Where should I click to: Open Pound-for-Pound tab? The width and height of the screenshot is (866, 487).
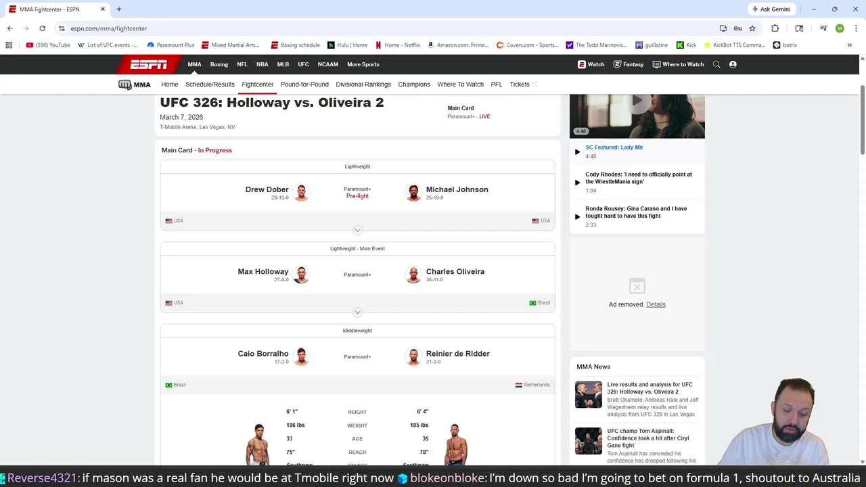click(304, 85)
